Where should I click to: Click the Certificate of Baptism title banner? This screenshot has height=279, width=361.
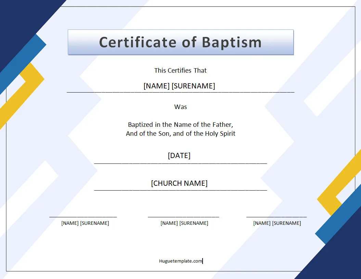(180, 42)
